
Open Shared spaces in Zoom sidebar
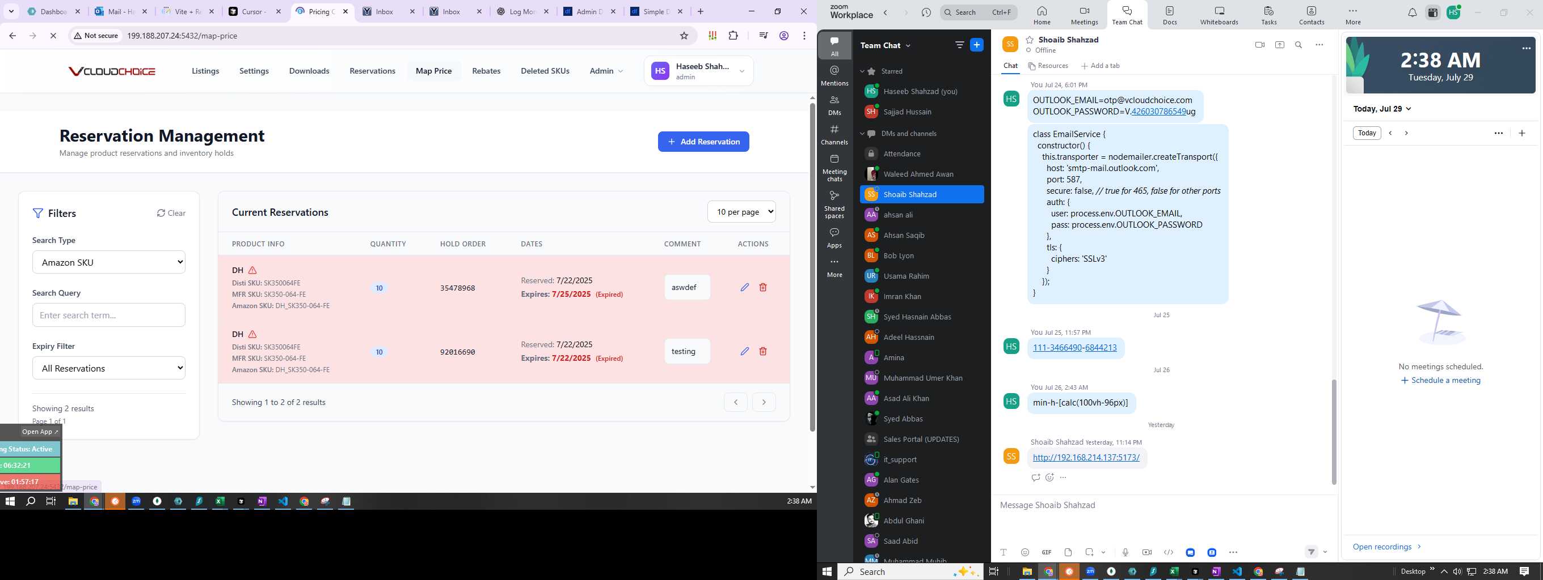[834, 204]
